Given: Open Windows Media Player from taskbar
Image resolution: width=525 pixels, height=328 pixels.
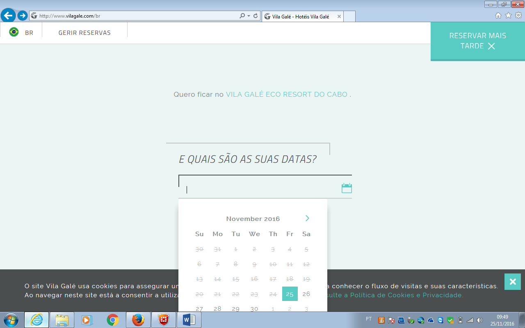Looking at the screenshot, I should click(87, 320).
